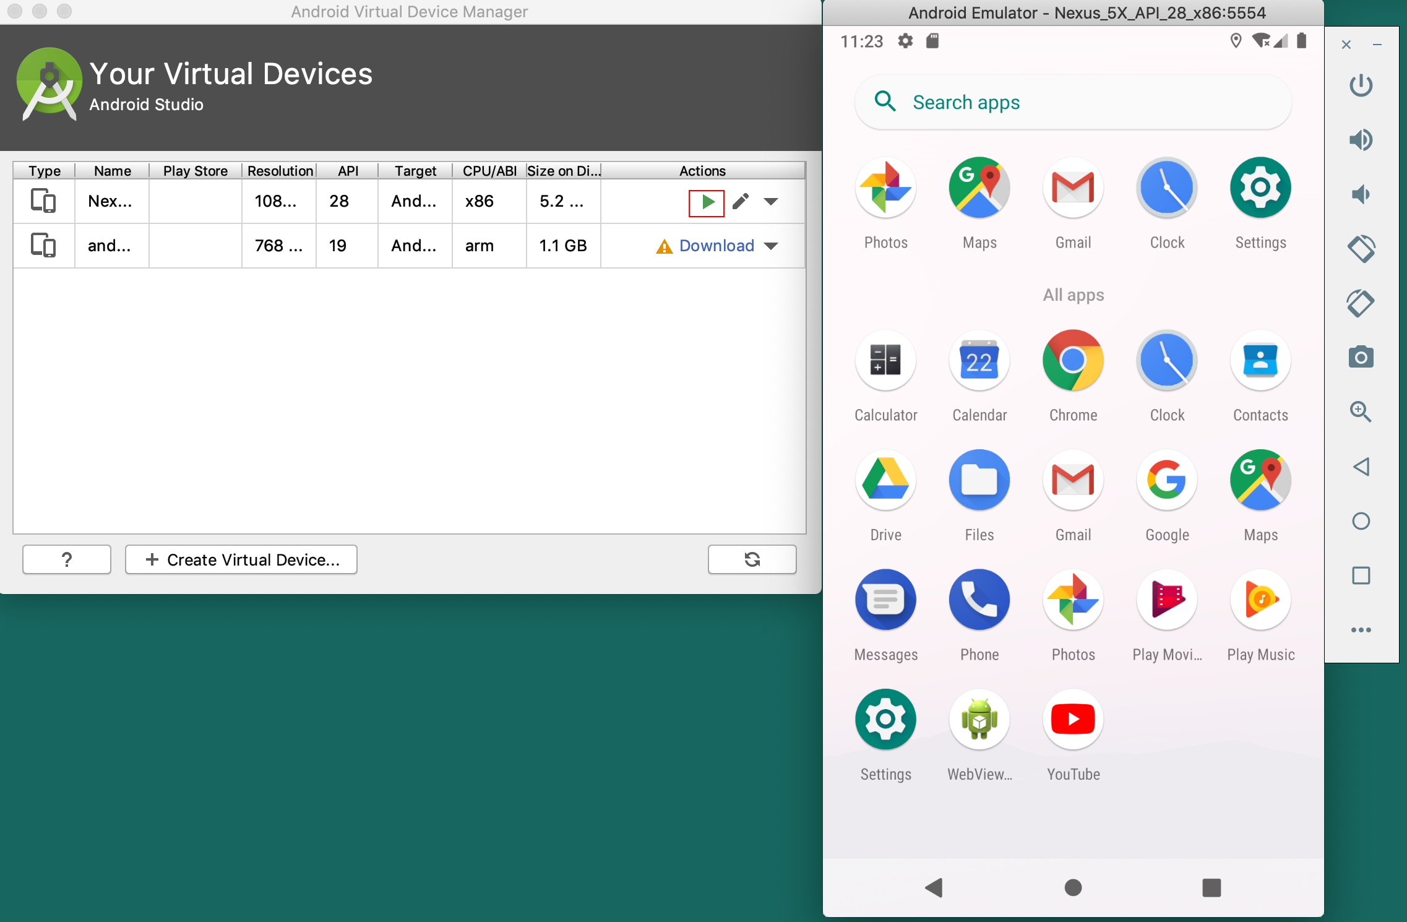Open Maps in the All apps section

point(1261,495)
